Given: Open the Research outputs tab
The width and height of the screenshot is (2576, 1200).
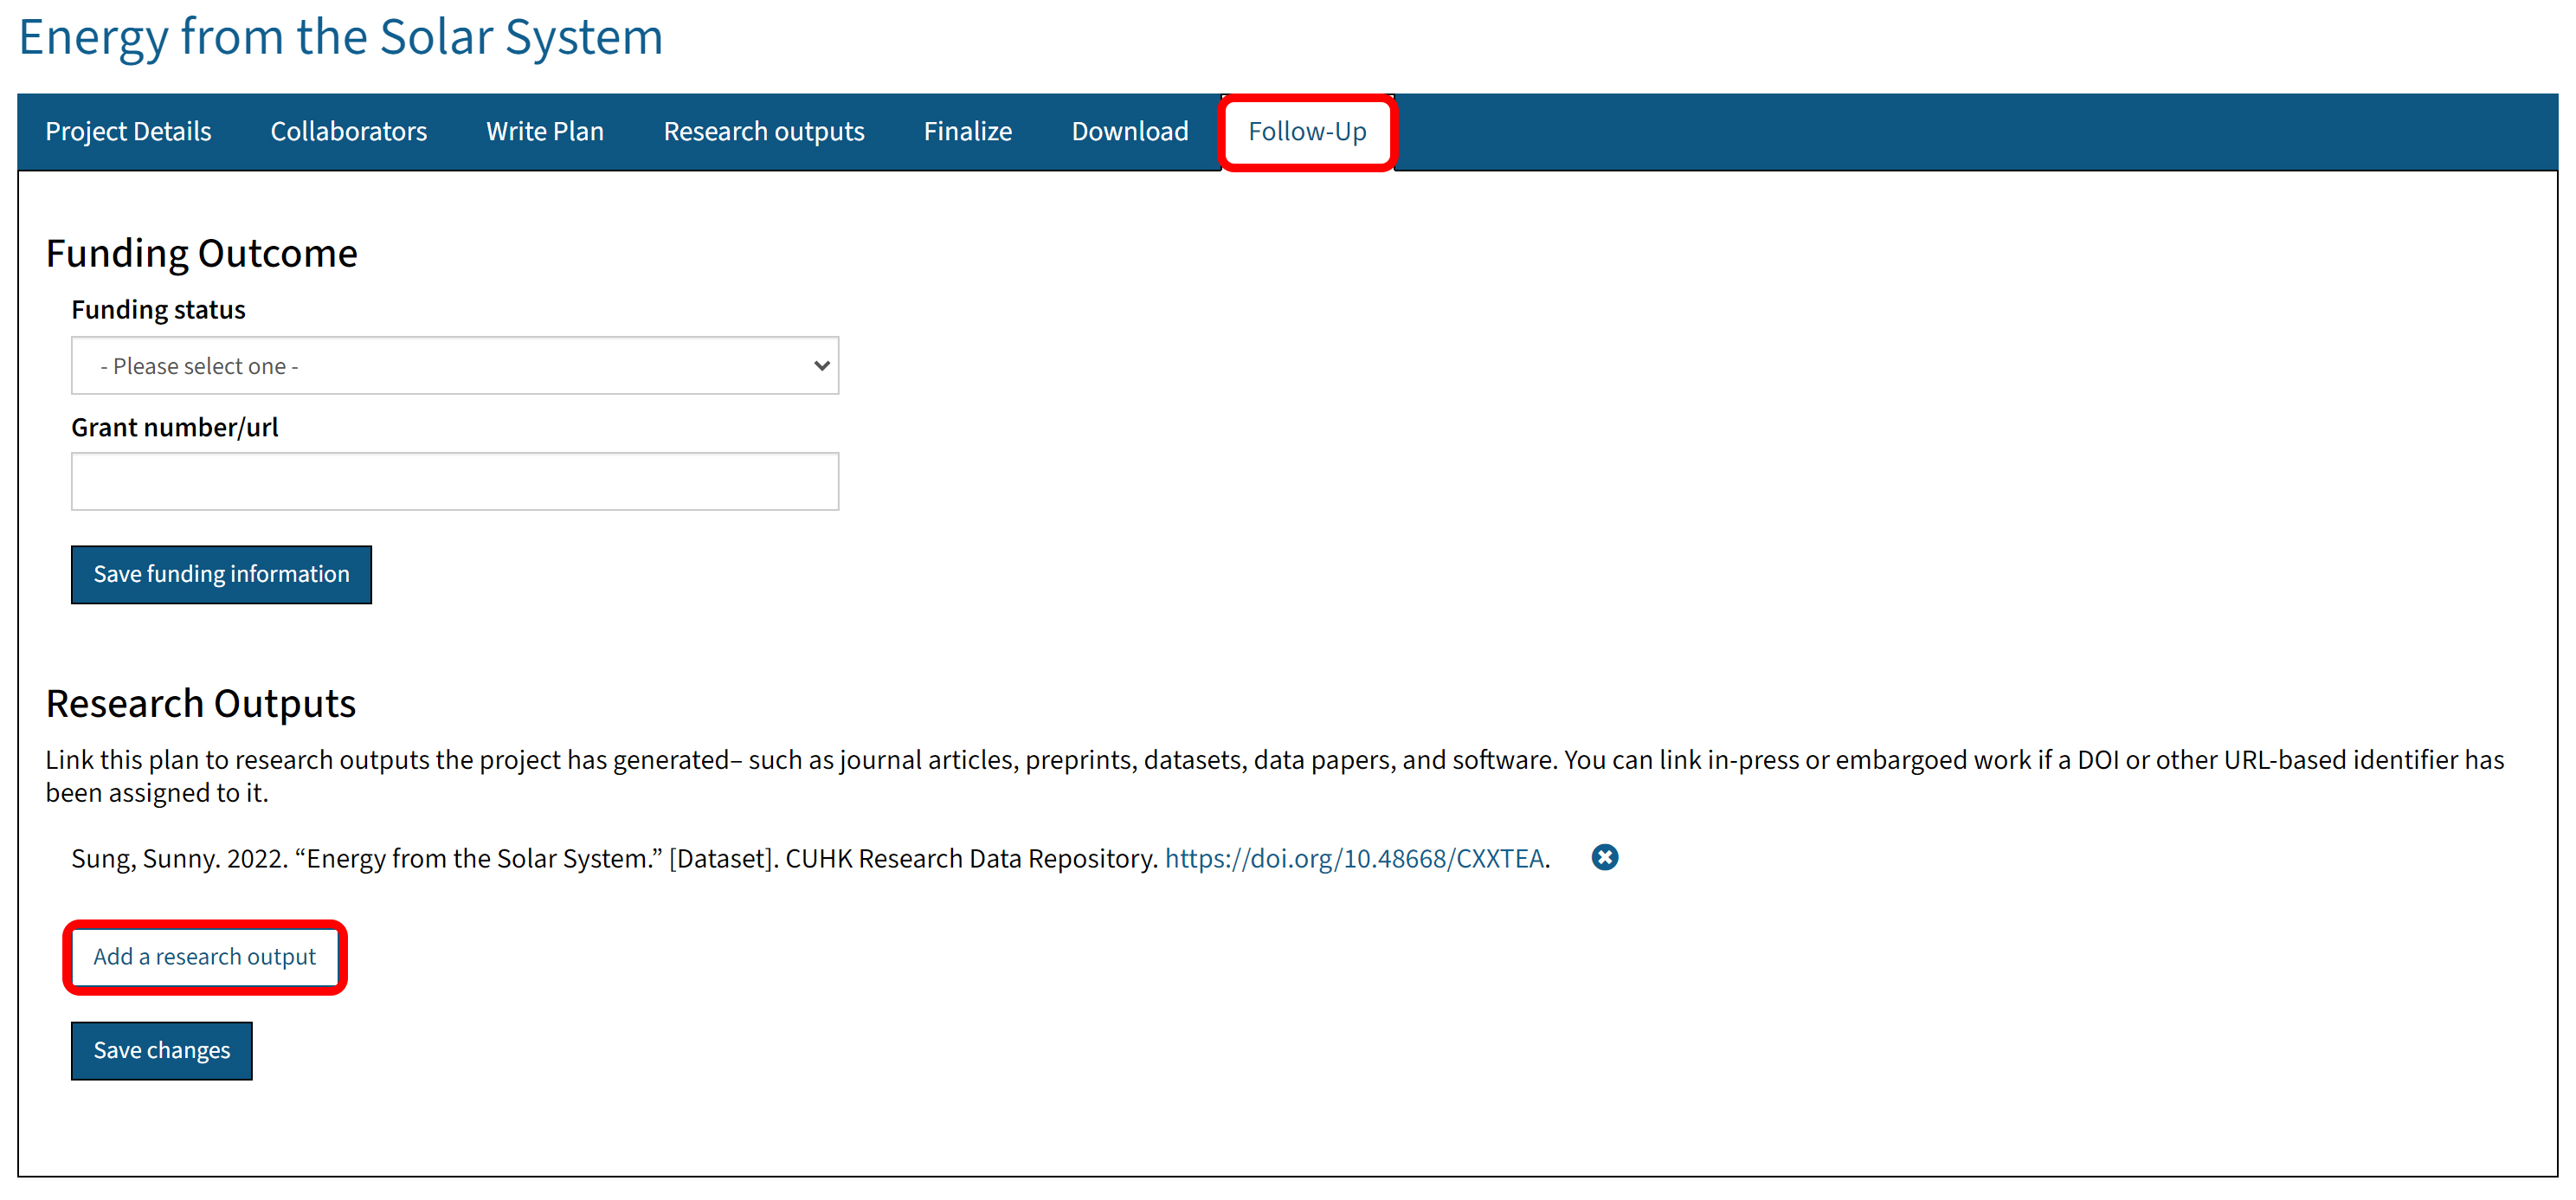Looking at the screenshot, I should pyautogui.click(x=764, y=131).
